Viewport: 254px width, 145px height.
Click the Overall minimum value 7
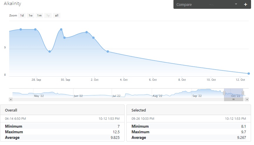118,127
